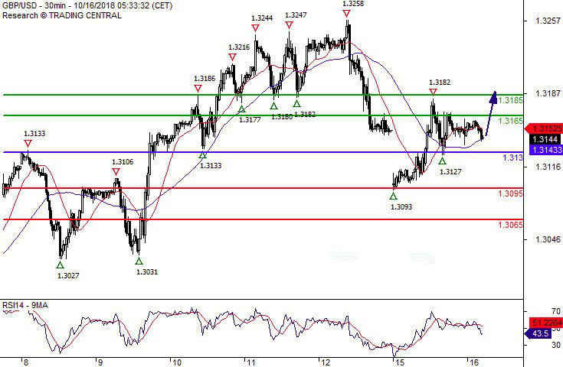Click the red triangle below the 1.3216 label

point(233,57)
